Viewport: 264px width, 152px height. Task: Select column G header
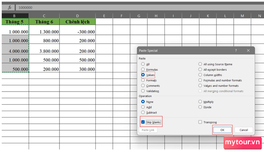[139, 16]
